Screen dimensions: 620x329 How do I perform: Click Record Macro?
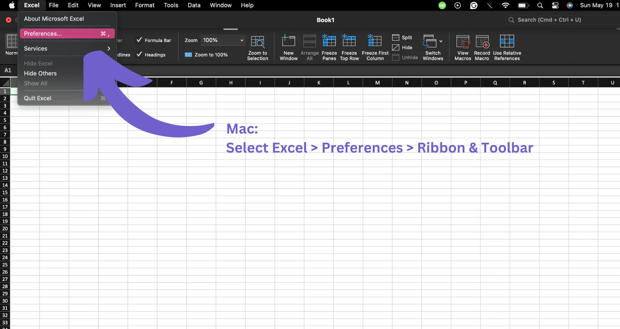482,47
